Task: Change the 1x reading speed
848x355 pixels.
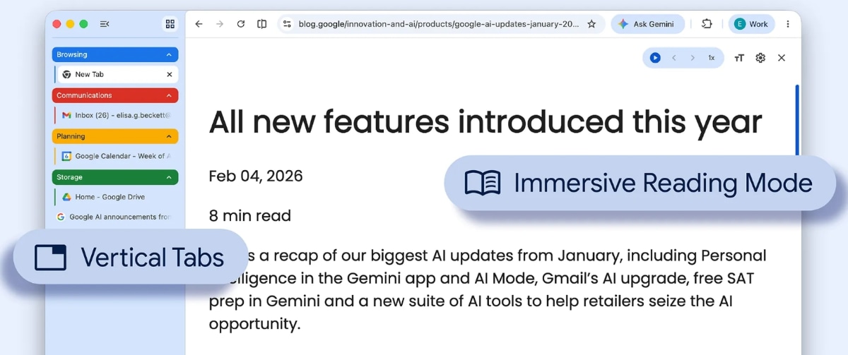Action: 712,58
